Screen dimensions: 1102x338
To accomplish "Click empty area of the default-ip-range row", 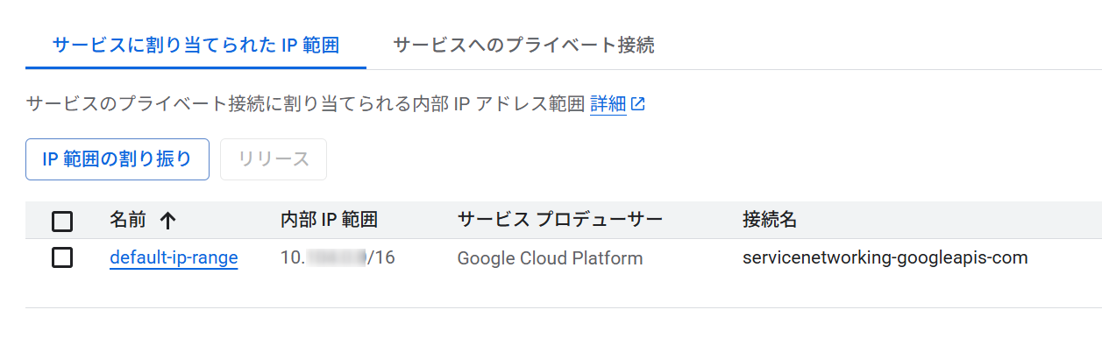I will [x=1064, y=258].
